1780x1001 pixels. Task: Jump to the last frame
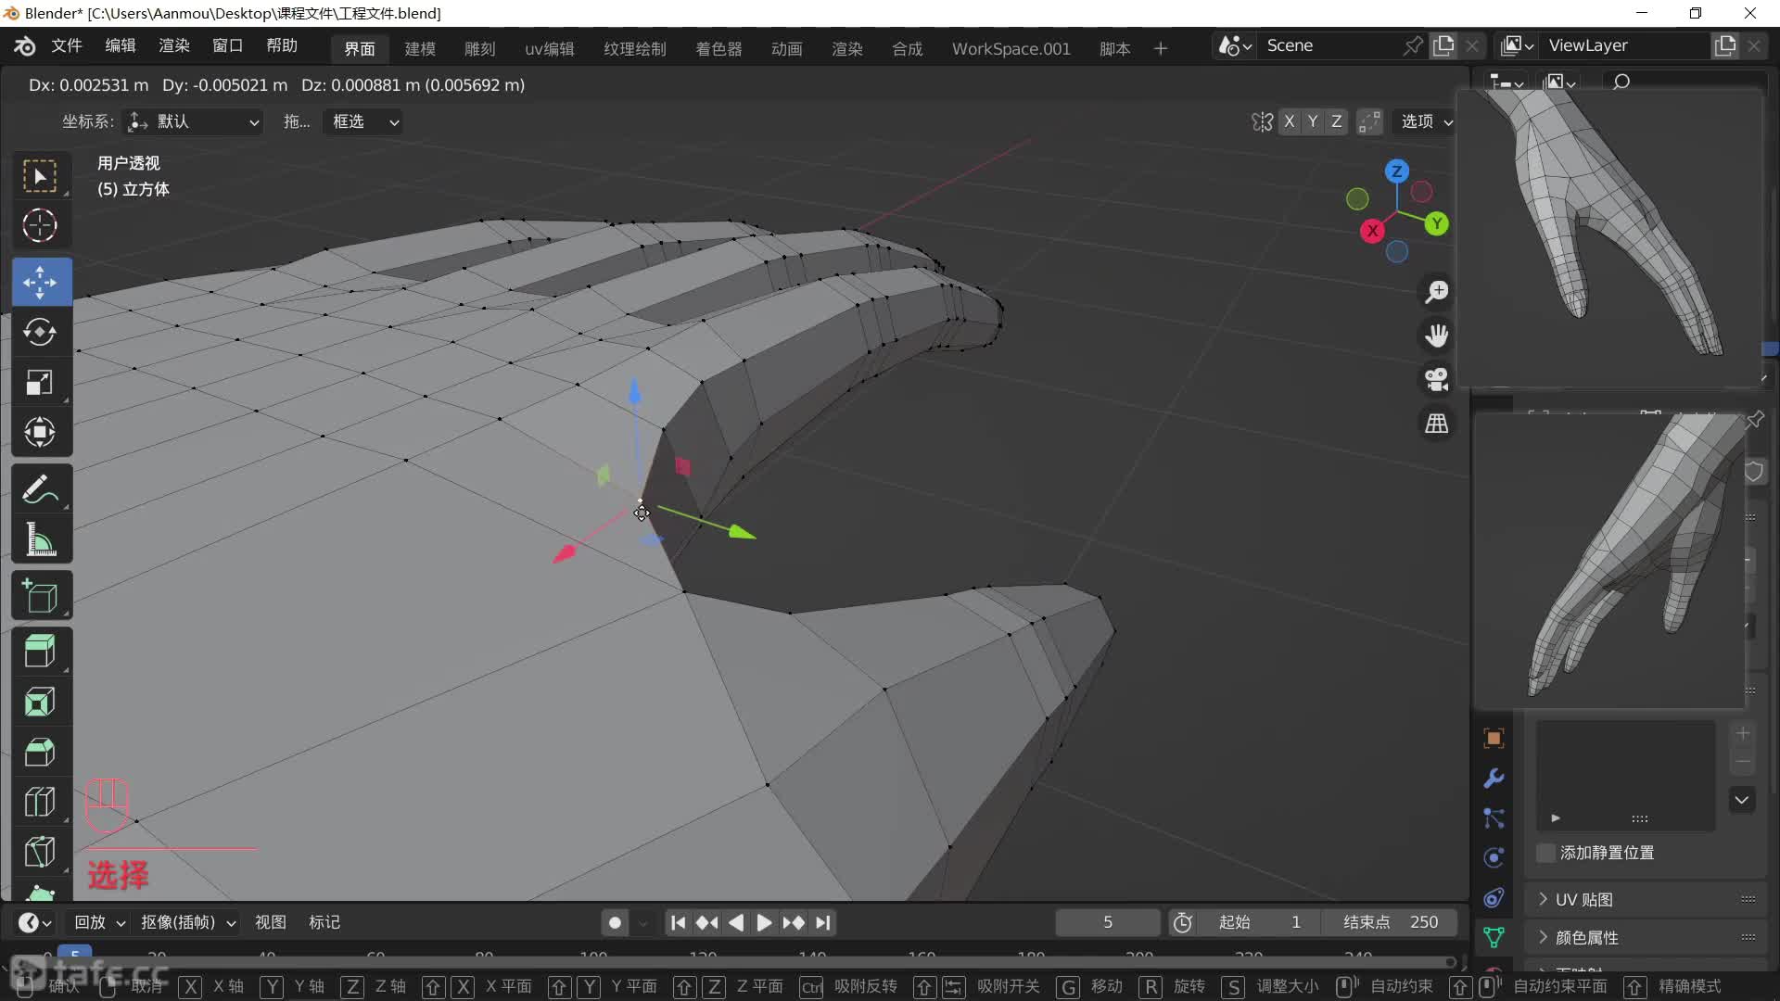[x=823, y=923]
